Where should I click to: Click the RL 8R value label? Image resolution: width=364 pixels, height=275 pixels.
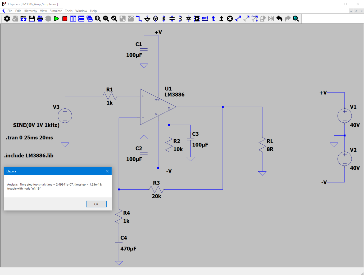point(270,149)
